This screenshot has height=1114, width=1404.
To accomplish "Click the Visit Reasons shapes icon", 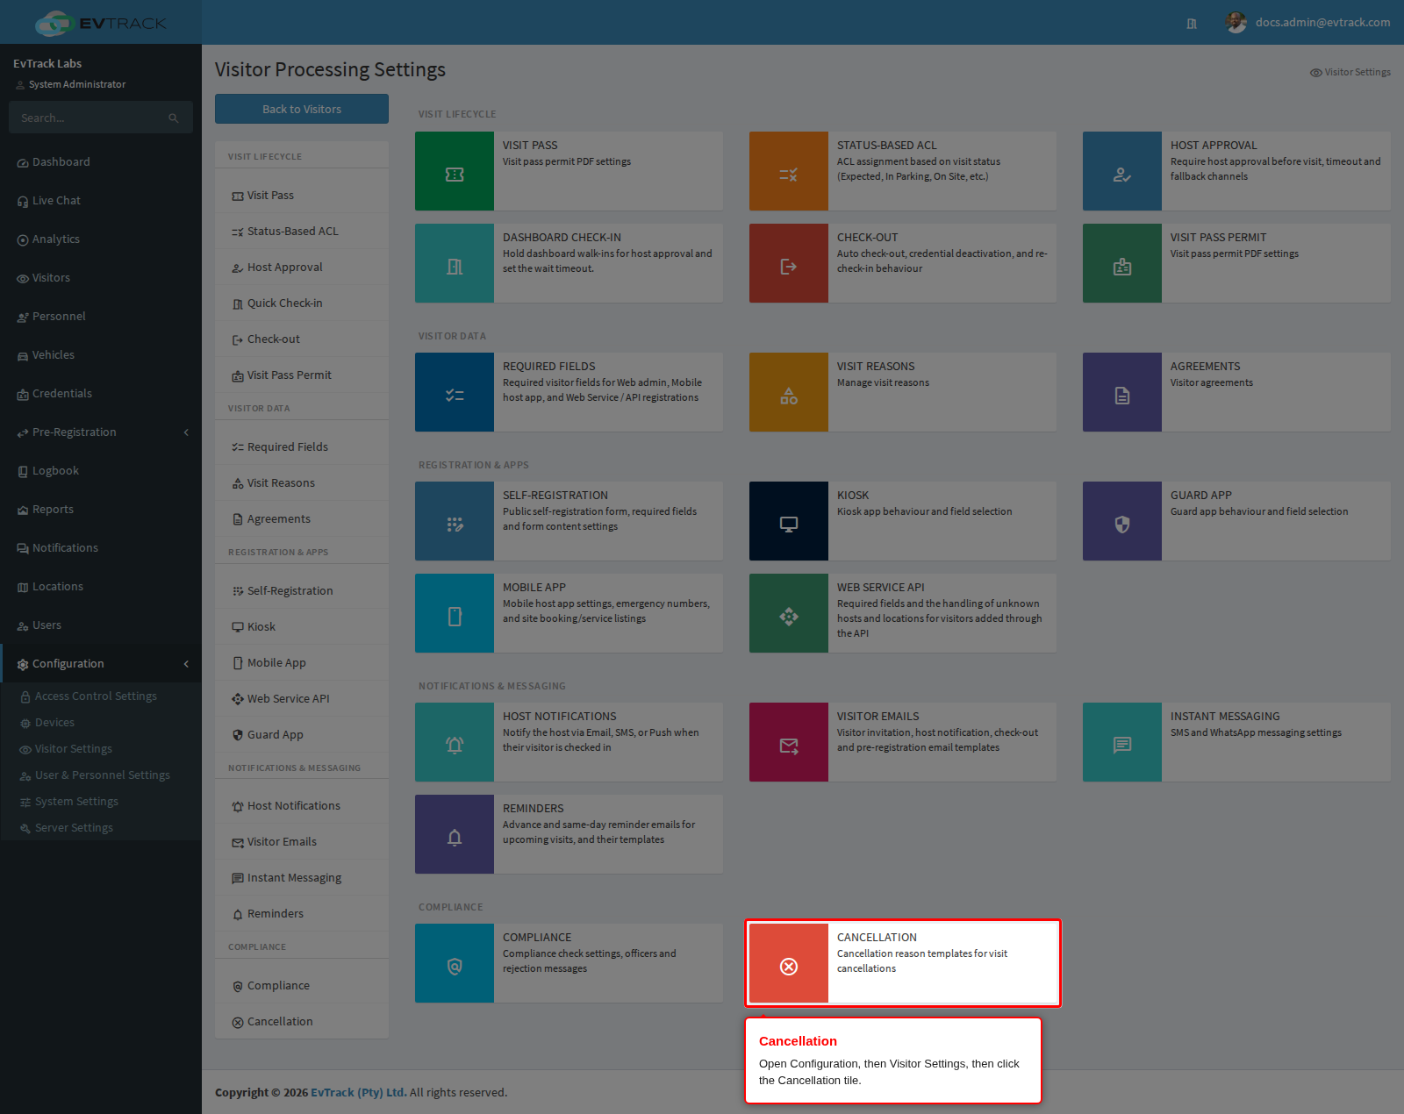I will (788, 392).
